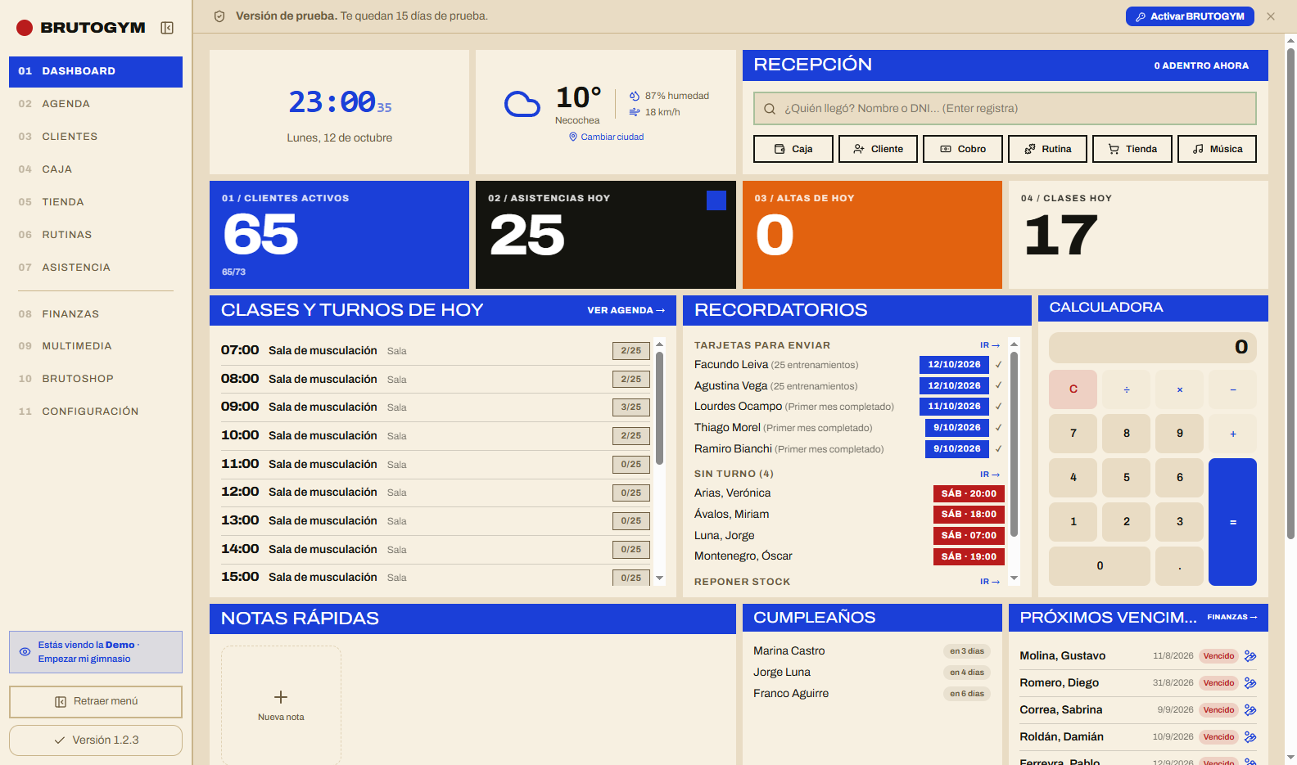Click scroll down arrow in classes list

[x=660, y=578]
